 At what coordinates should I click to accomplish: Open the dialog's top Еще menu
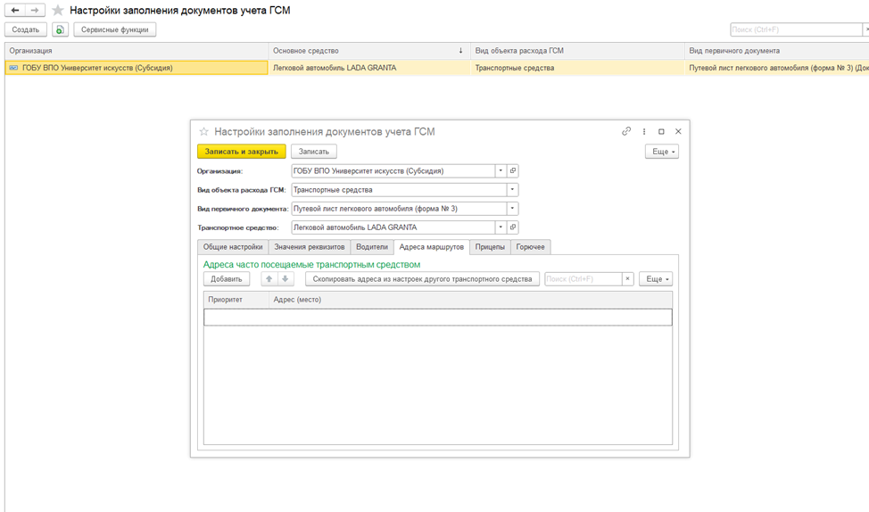pyautogui.click(x=662, y=152)
